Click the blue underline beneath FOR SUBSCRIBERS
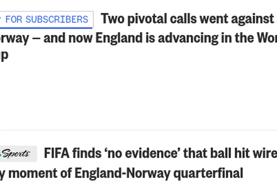Image resolution: width=277 pixels, height=184 pixels. [x=46, y=28]
